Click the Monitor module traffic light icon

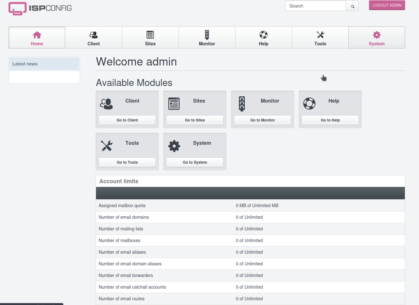coord(241,104)
